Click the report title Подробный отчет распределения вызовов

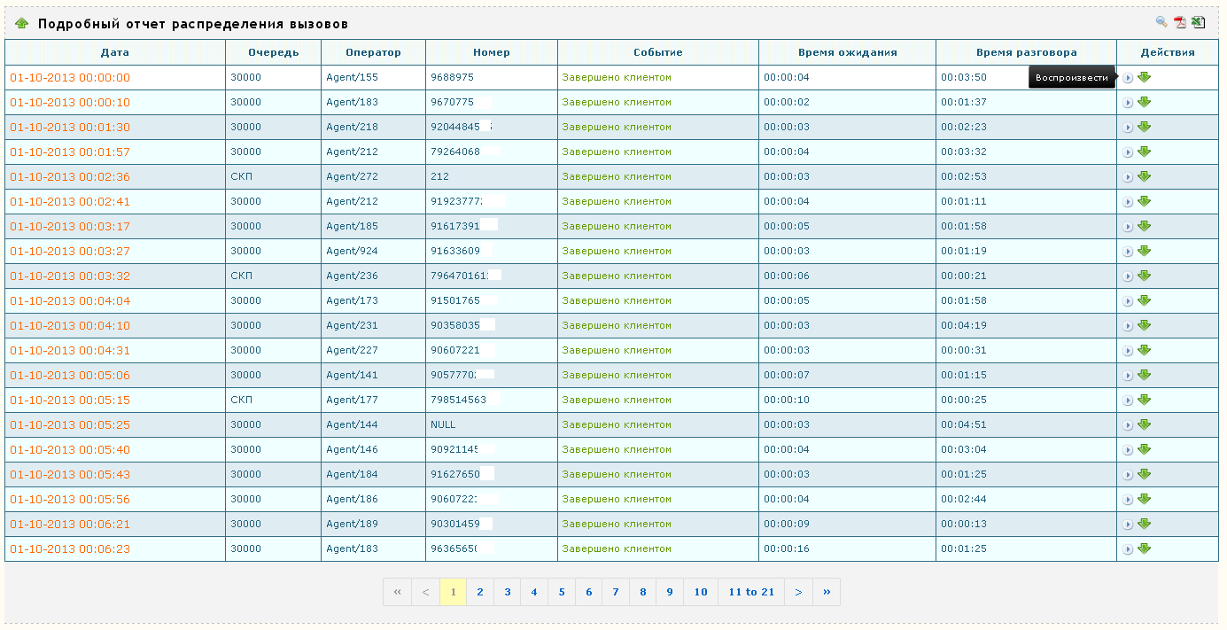click(x=193, y=24)
